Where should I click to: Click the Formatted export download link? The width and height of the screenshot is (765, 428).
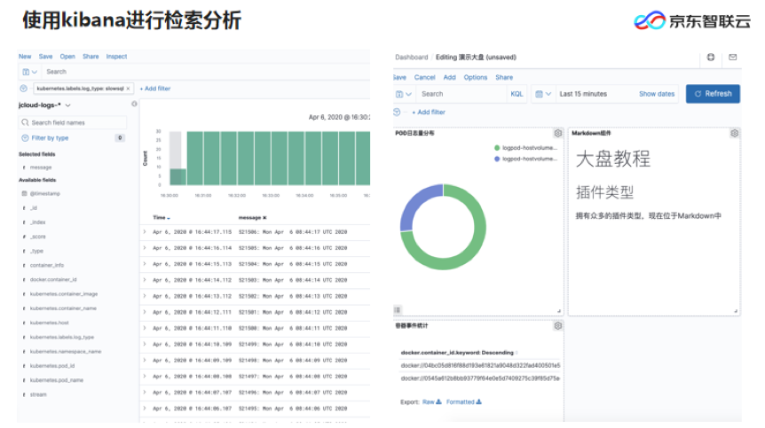[x=463, y=401]
